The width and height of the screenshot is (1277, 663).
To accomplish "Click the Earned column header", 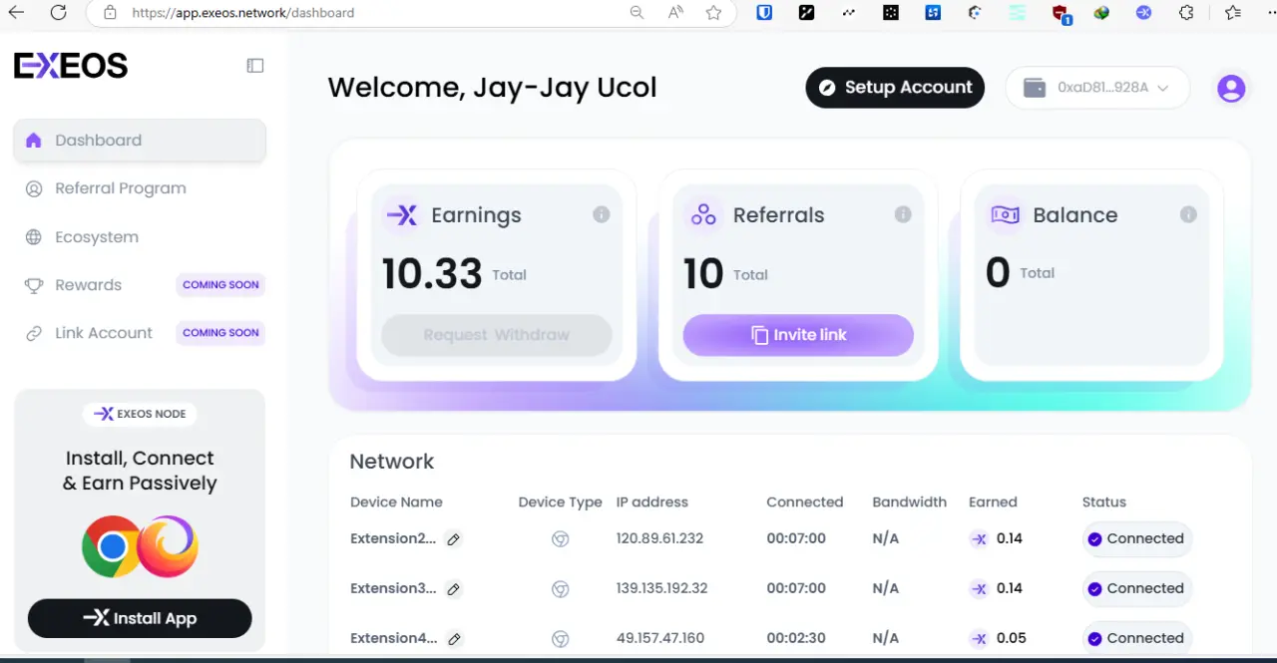I will tap(993, 502).
